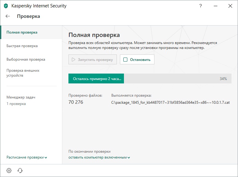Click the По окончании проверки label
This screenshot has height=177, width=238.
point(89,151)
